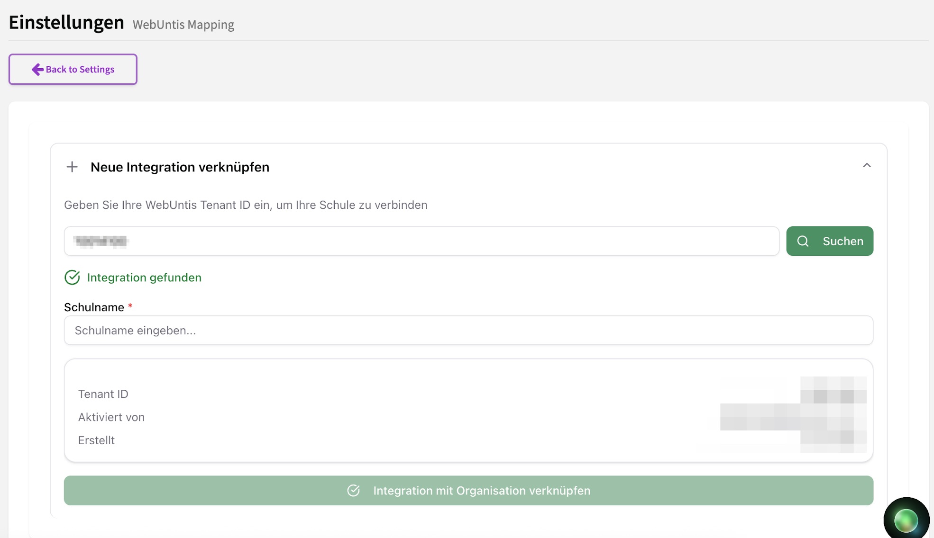The image size is (934, 538).
Task: Click the magnifier icon in the Suchen button
Action: (x=803, y=241)
